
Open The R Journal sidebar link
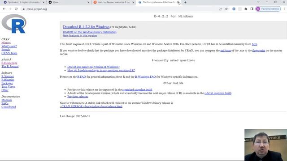point(10,67)
